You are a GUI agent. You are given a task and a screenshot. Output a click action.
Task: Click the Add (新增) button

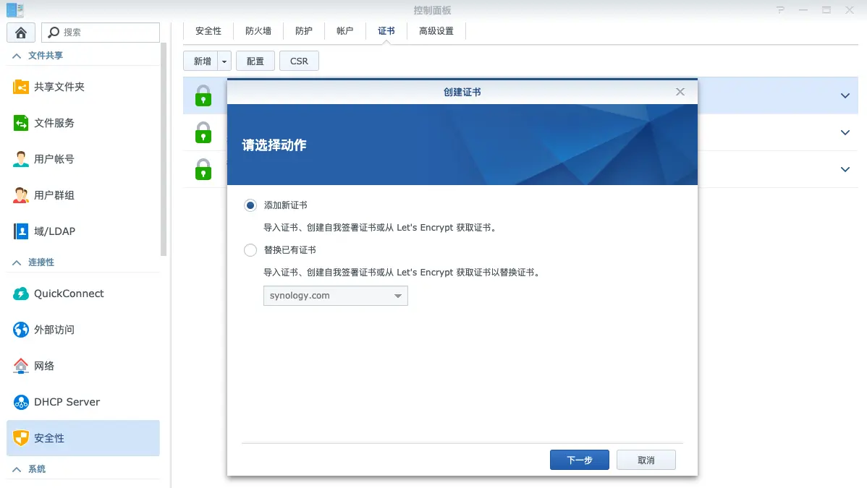click(x=200, y=61)
